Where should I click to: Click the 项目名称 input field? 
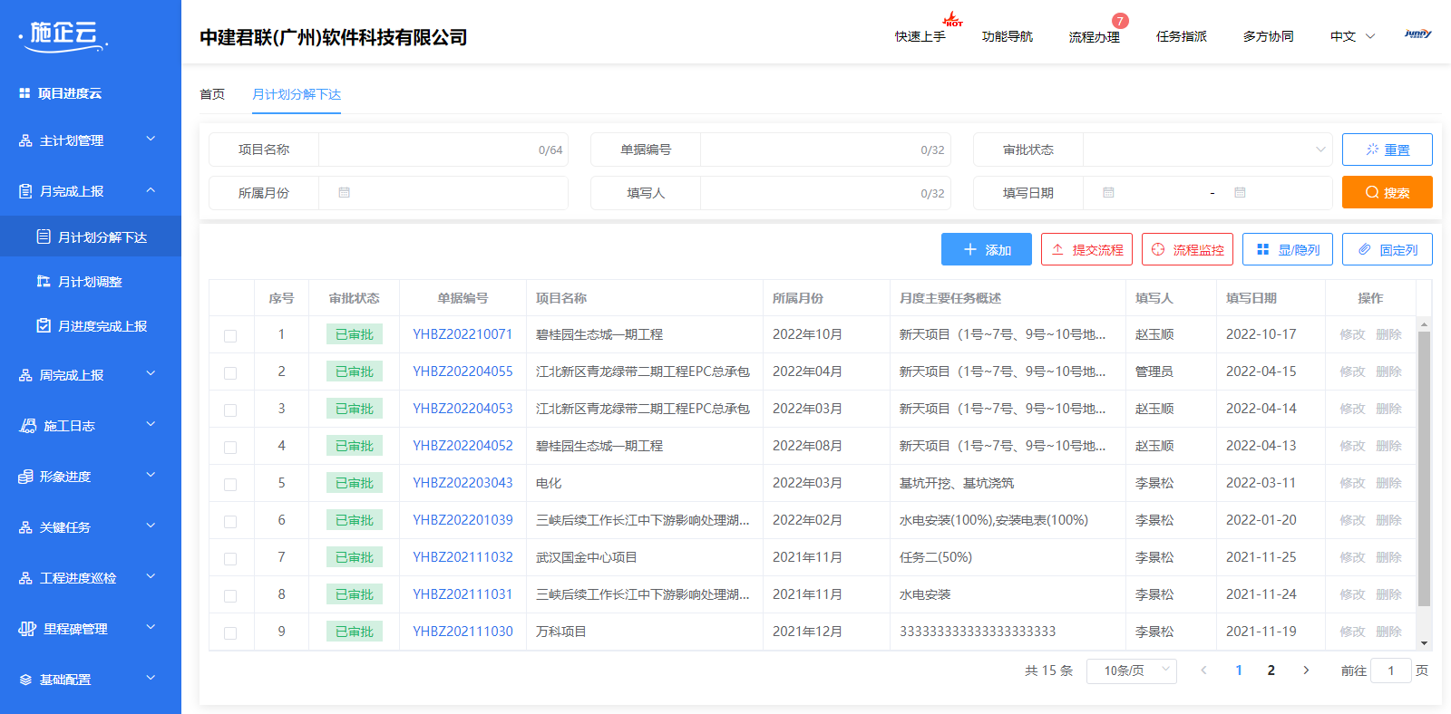443,150
